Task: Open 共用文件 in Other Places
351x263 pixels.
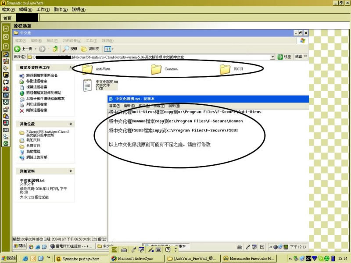Action: (33, 146)
